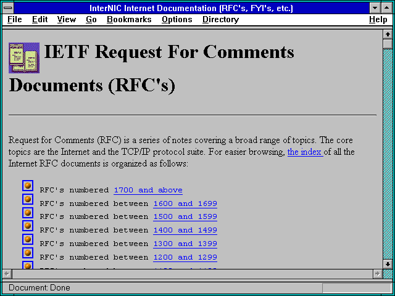Open the '1600 and 1699' RFC link
Image resolution: width=395 pixels, height=296 pixels.
tap(185, 203)
